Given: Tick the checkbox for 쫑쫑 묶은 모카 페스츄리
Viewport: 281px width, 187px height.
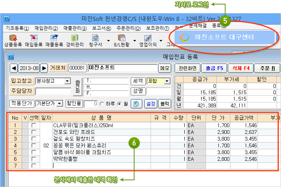Looking at the screenshot, I should (33, 145).
